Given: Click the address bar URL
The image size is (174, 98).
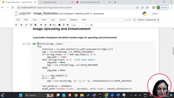Looking at the screenshot, I should [x=46, y=8].
